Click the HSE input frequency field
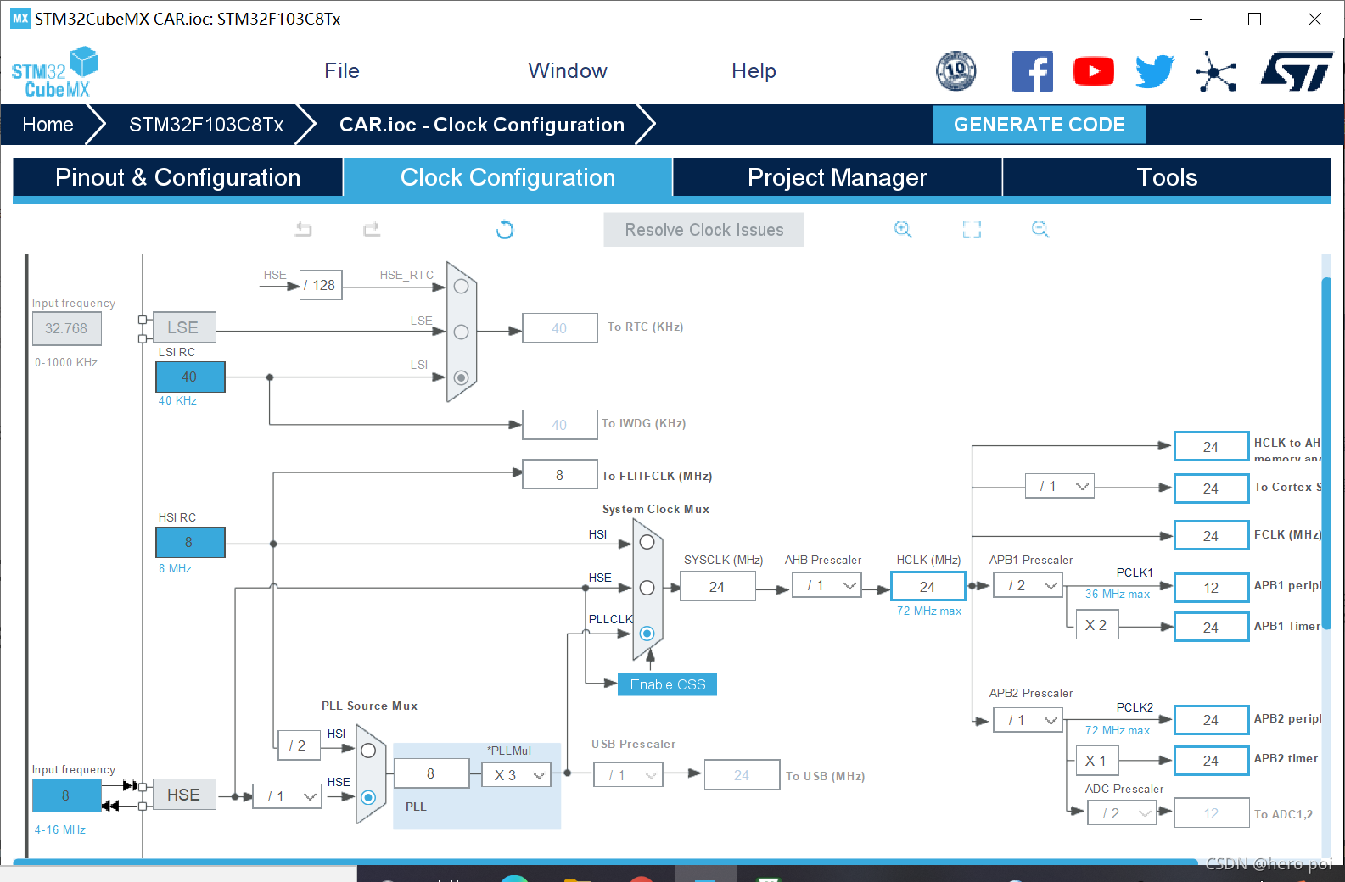 click(x=65, y=795)
